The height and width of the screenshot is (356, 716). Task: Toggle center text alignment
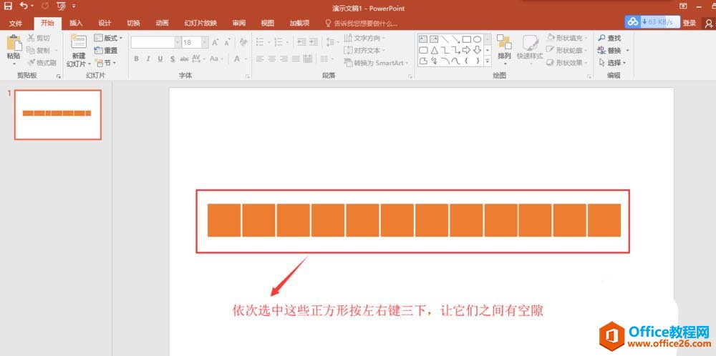click(x=271, y=59)
